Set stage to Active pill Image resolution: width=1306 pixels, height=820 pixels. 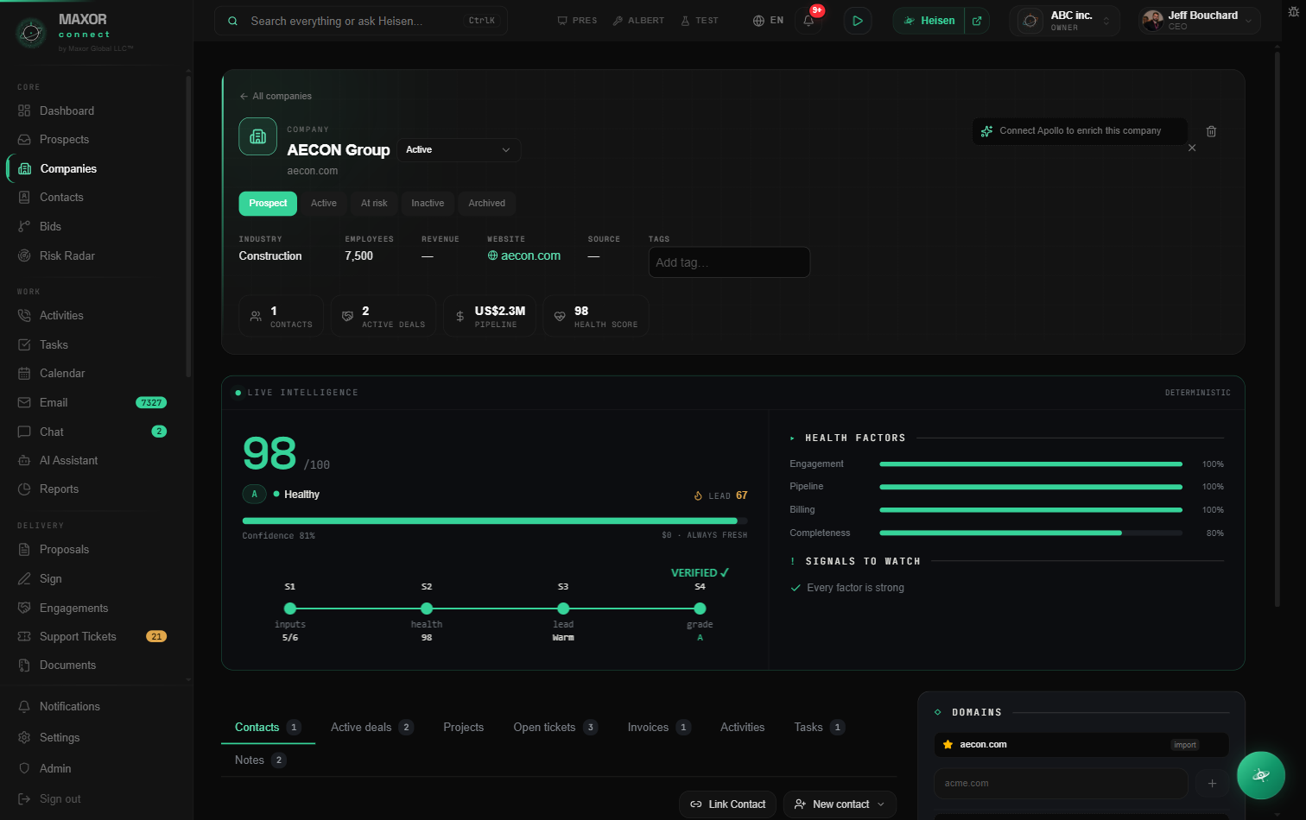coord(324,203)
